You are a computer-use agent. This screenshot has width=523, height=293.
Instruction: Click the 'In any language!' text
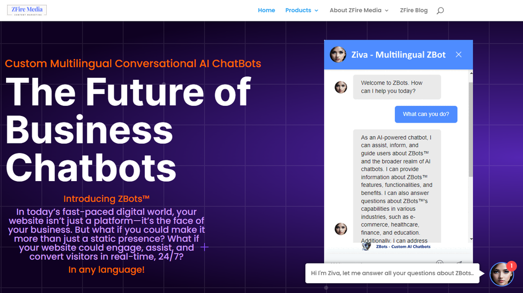[x=106, y=270]
